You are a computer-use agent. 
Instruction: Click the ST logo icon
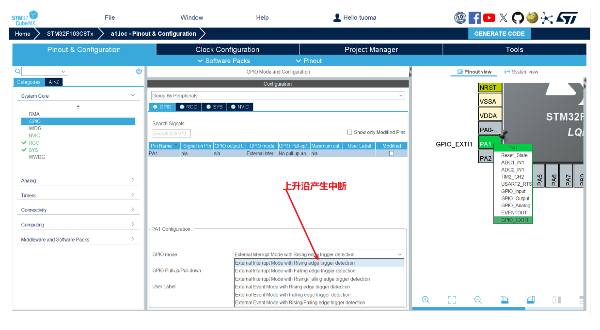(567, 18)
